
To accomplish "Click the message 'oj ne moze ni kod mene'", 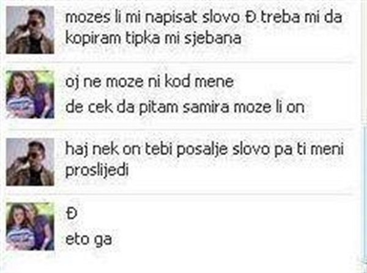I will coord(149,82).
